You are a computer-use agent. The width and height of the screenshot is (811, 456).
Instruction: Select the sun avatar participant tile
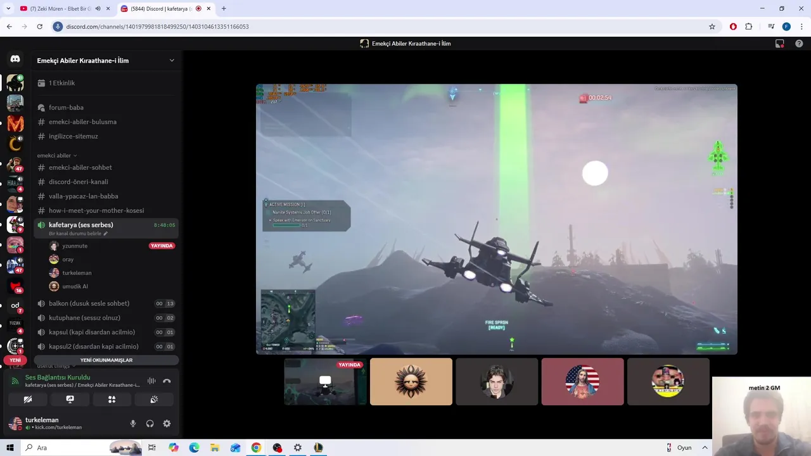(411, 381)
